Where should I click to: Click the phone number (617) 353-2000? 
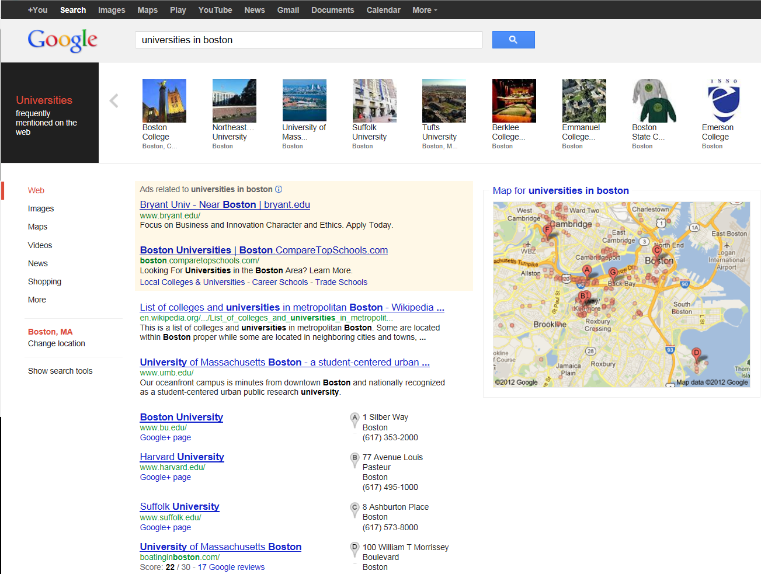click(x=390, y=437)
